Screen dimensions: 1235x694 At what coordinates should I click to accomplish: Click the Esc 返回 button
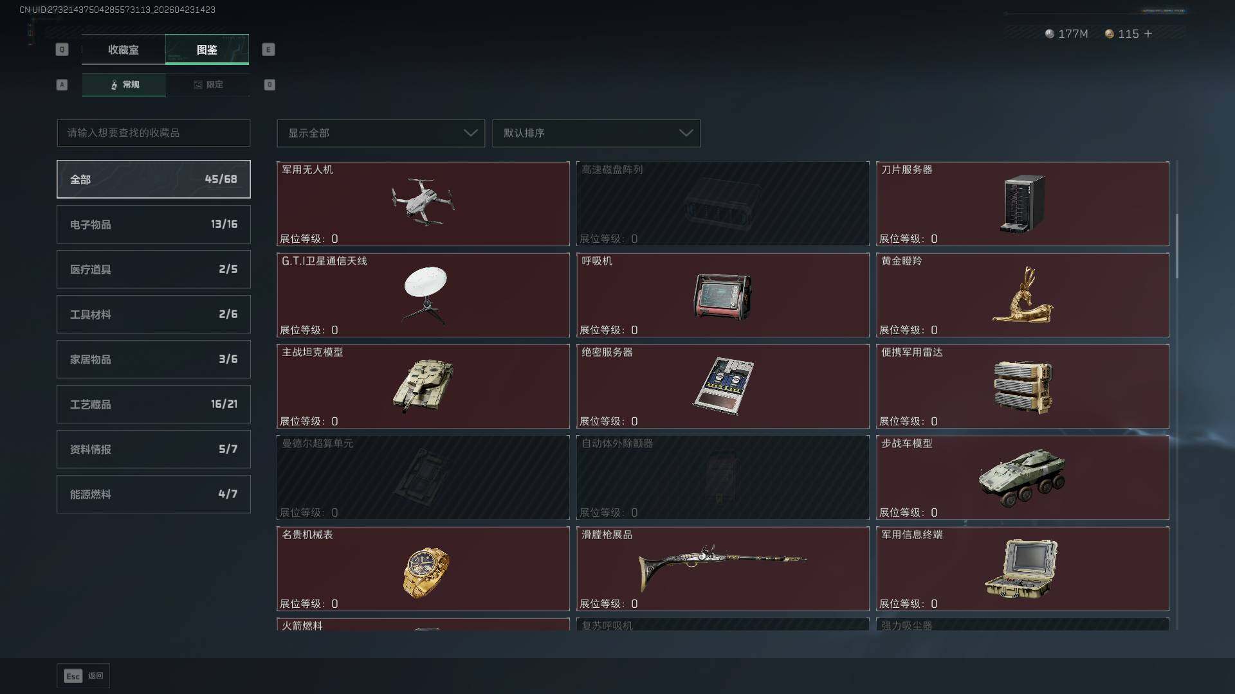84,676
